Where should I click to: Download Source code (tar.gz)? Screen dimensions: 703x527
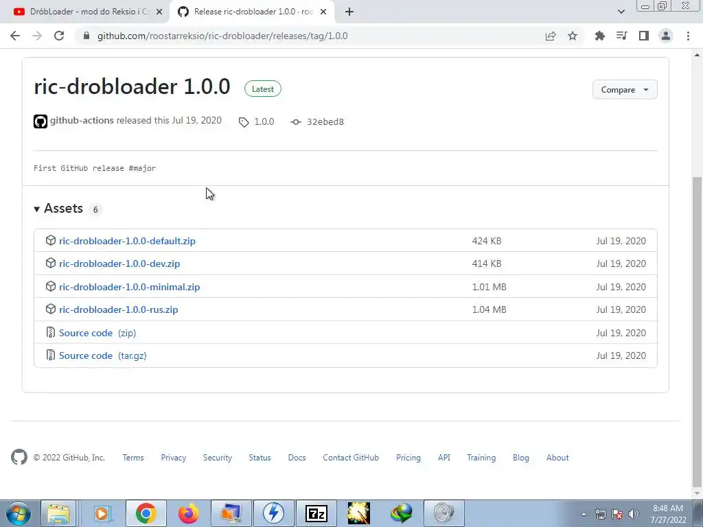(103, 356)
